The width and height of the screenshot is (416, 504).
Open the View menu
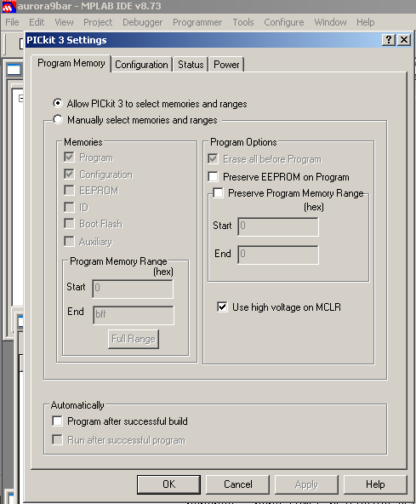coord(64,22)
